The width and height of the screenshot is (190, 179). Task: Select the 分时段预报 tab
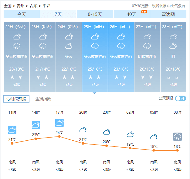point(16,99)
